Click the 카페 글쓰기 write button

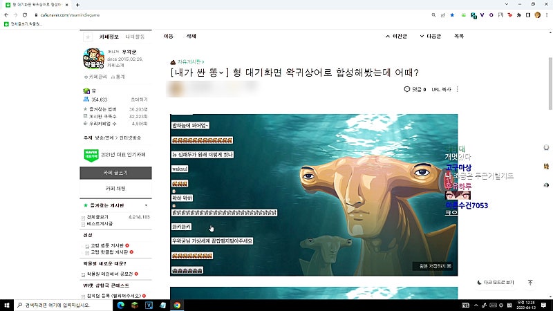[x=115, y=173]
